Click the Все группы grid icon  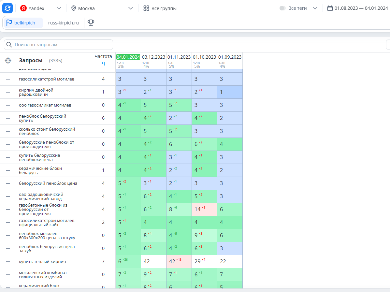146,8
